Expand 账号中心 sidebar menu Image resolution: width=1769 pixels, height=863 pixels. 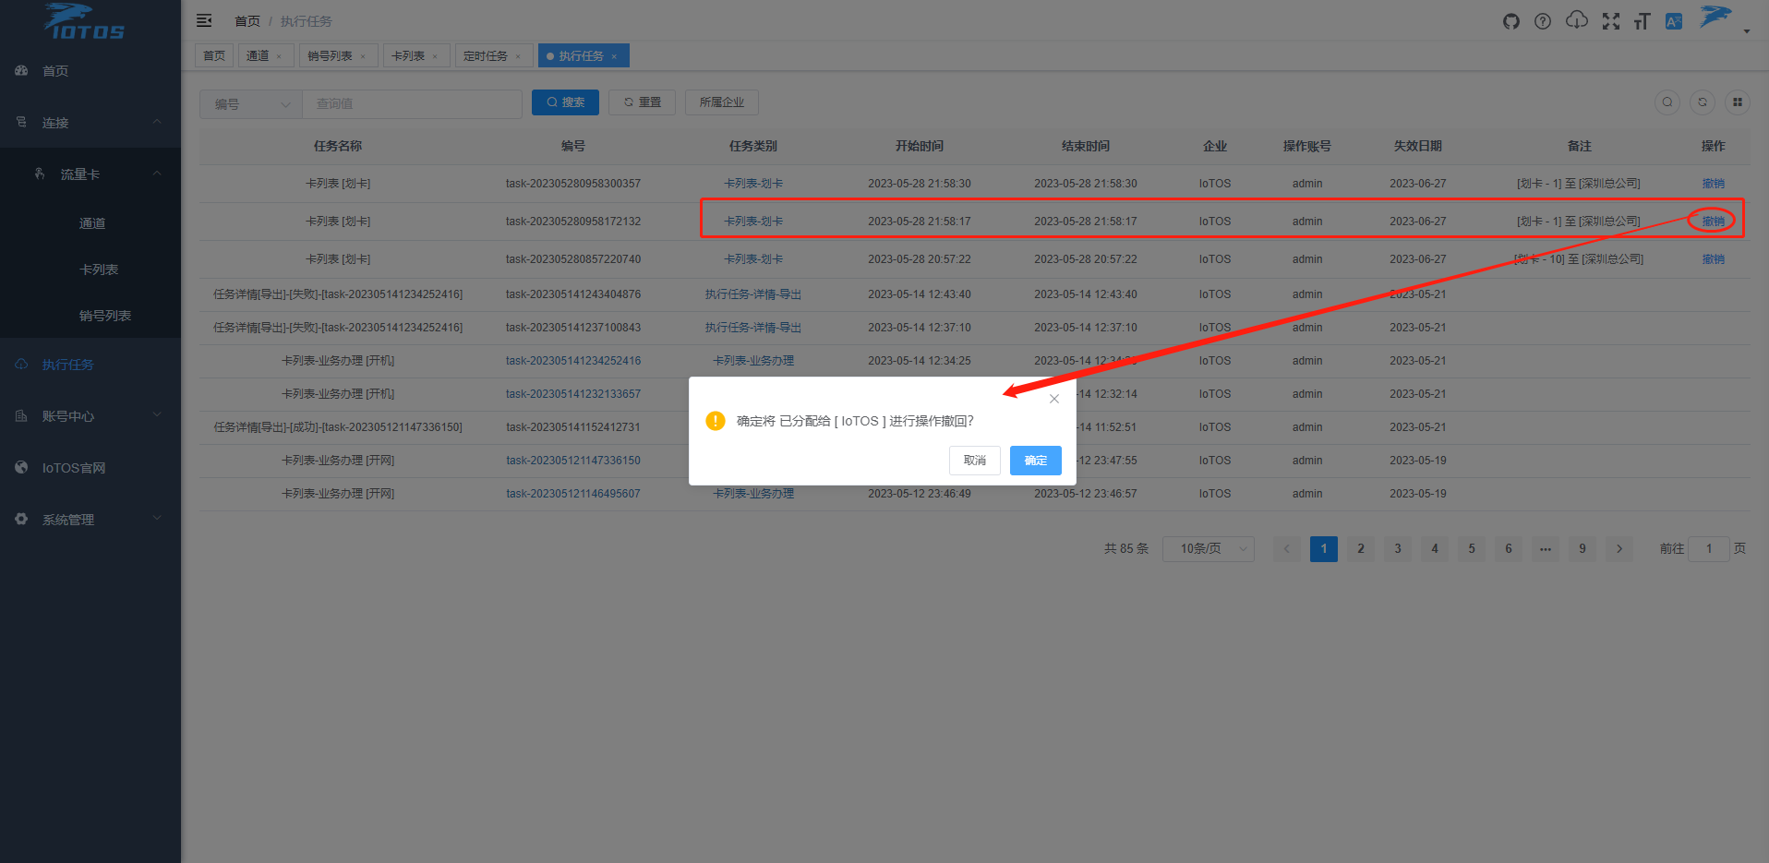pyautogui.click(x=90, y=416)
